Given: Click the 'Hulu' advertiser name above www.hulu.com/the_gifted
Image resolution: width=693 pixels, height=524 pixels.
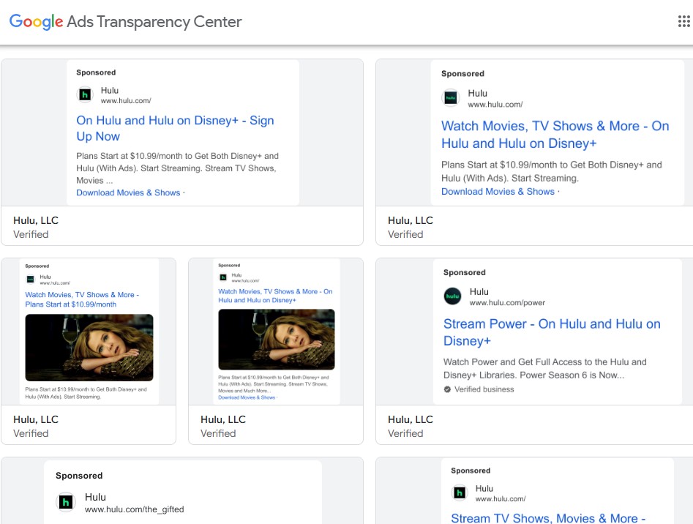Looking at the screenshot, I should pos(95,497).
